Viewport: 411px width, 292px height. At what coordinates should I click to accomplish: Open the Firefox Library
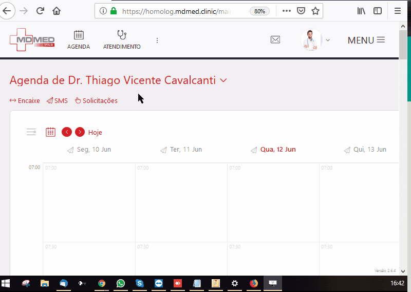click(362, 11)
